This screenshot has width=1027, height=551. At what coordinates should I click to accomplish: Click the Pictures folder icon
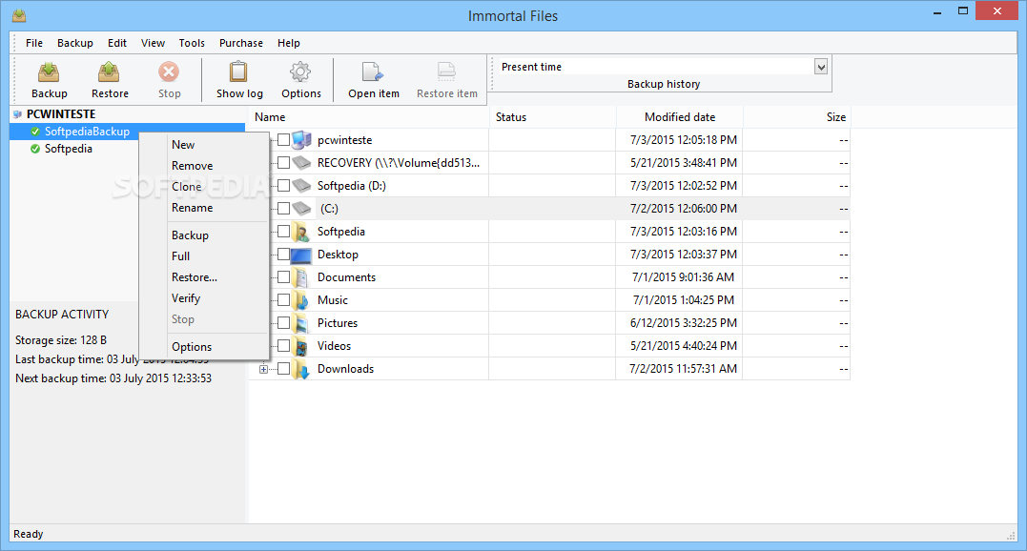coord(301,323)
